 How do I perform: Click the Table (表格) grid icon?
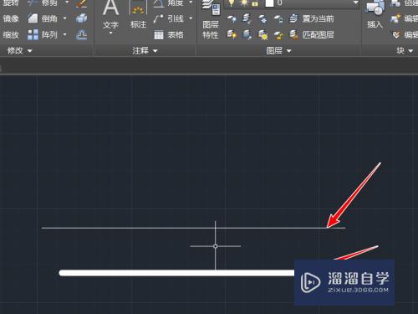159,35
